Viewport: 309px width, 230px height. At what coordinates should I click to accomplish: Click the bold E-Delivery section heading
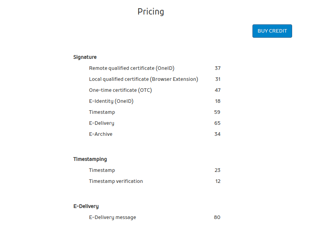(x=86, y=206)
